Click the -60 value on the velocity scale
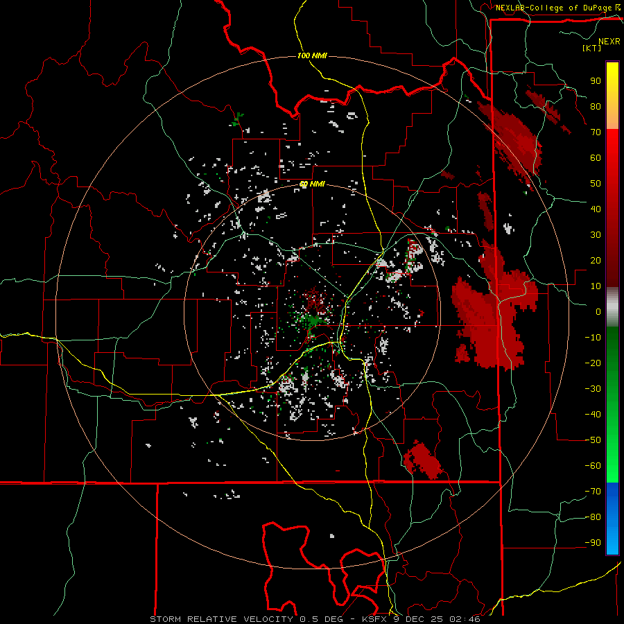Viewport: 624px width, 624px height. point(593,466)
